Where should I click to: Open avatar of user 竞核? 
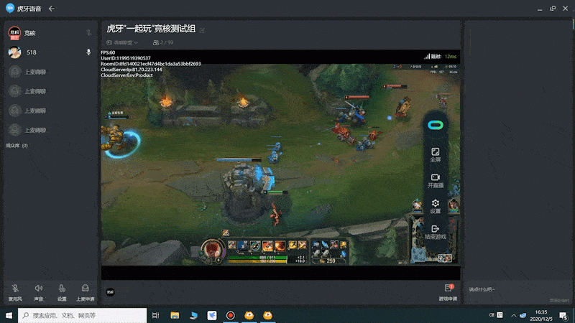tap(14, 33)
